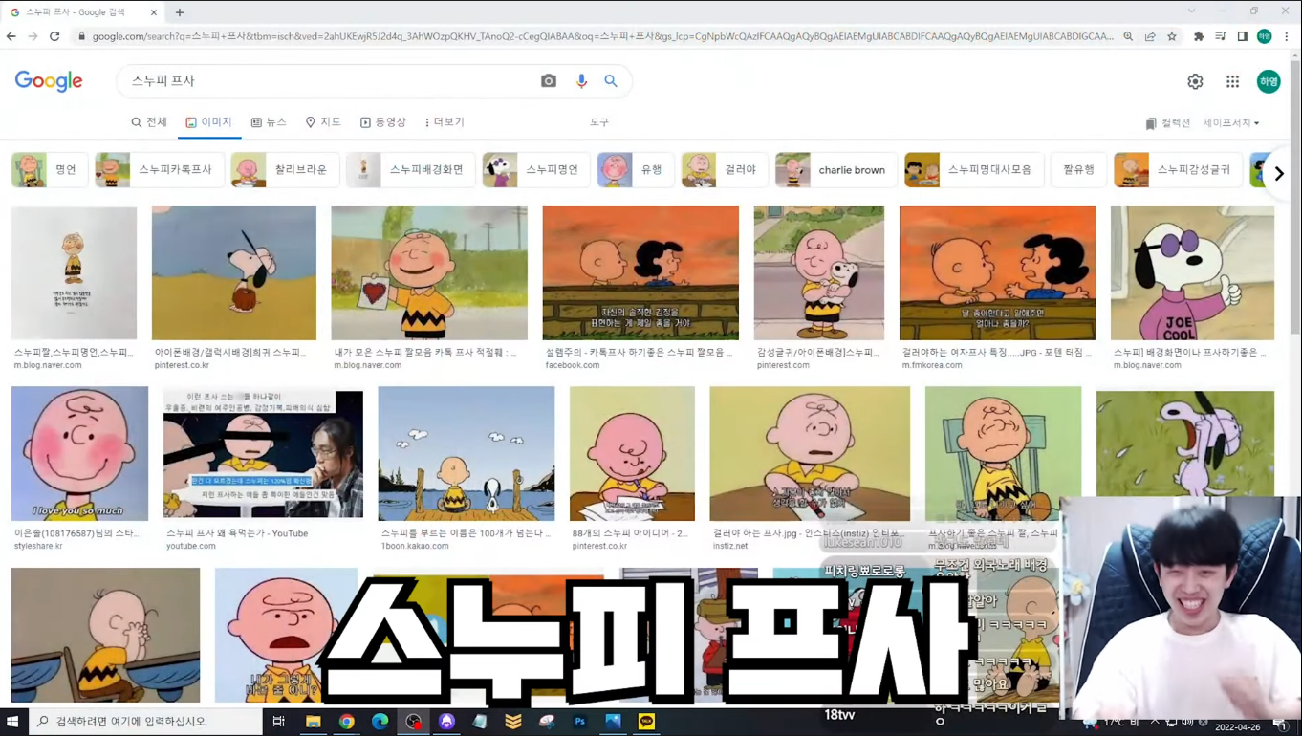The image size is (1302, 736).
Task: Open the facebook.com Charlie and Lucy image
Action: (x=640, y=272)
